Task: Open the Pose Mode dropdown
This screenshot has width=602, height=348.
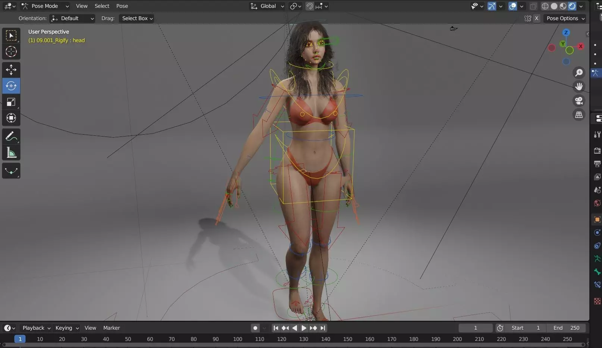Action: click(45, 6)
